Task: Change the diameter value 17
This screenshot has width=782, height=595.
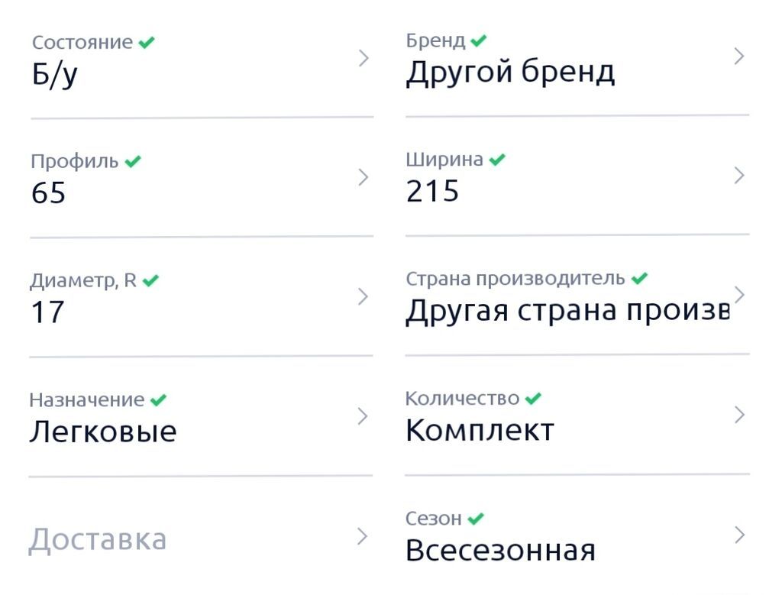Action: click(47, 312)
